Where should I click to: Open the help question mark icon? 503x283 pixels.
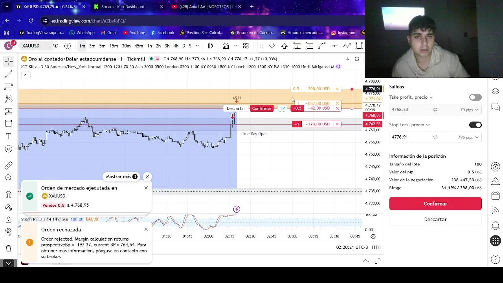click(x=496, y=259)
